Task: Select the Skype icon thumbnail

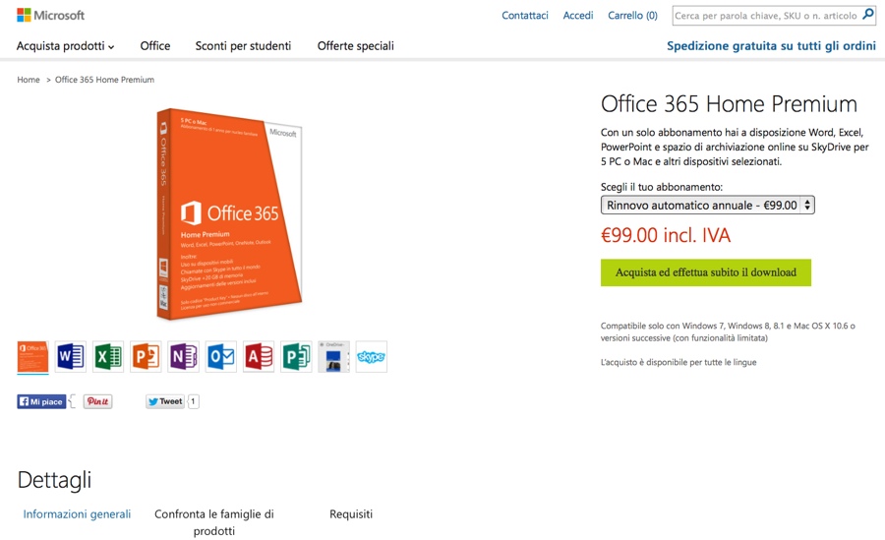Action: (372, 357)
